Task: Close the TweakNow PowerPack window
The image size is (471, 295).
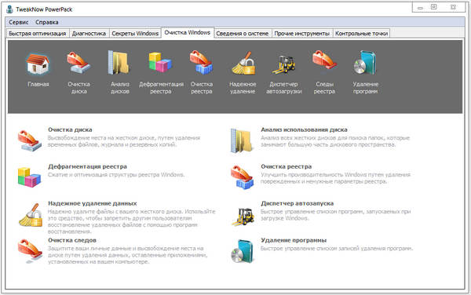Action: pos(453,7)
